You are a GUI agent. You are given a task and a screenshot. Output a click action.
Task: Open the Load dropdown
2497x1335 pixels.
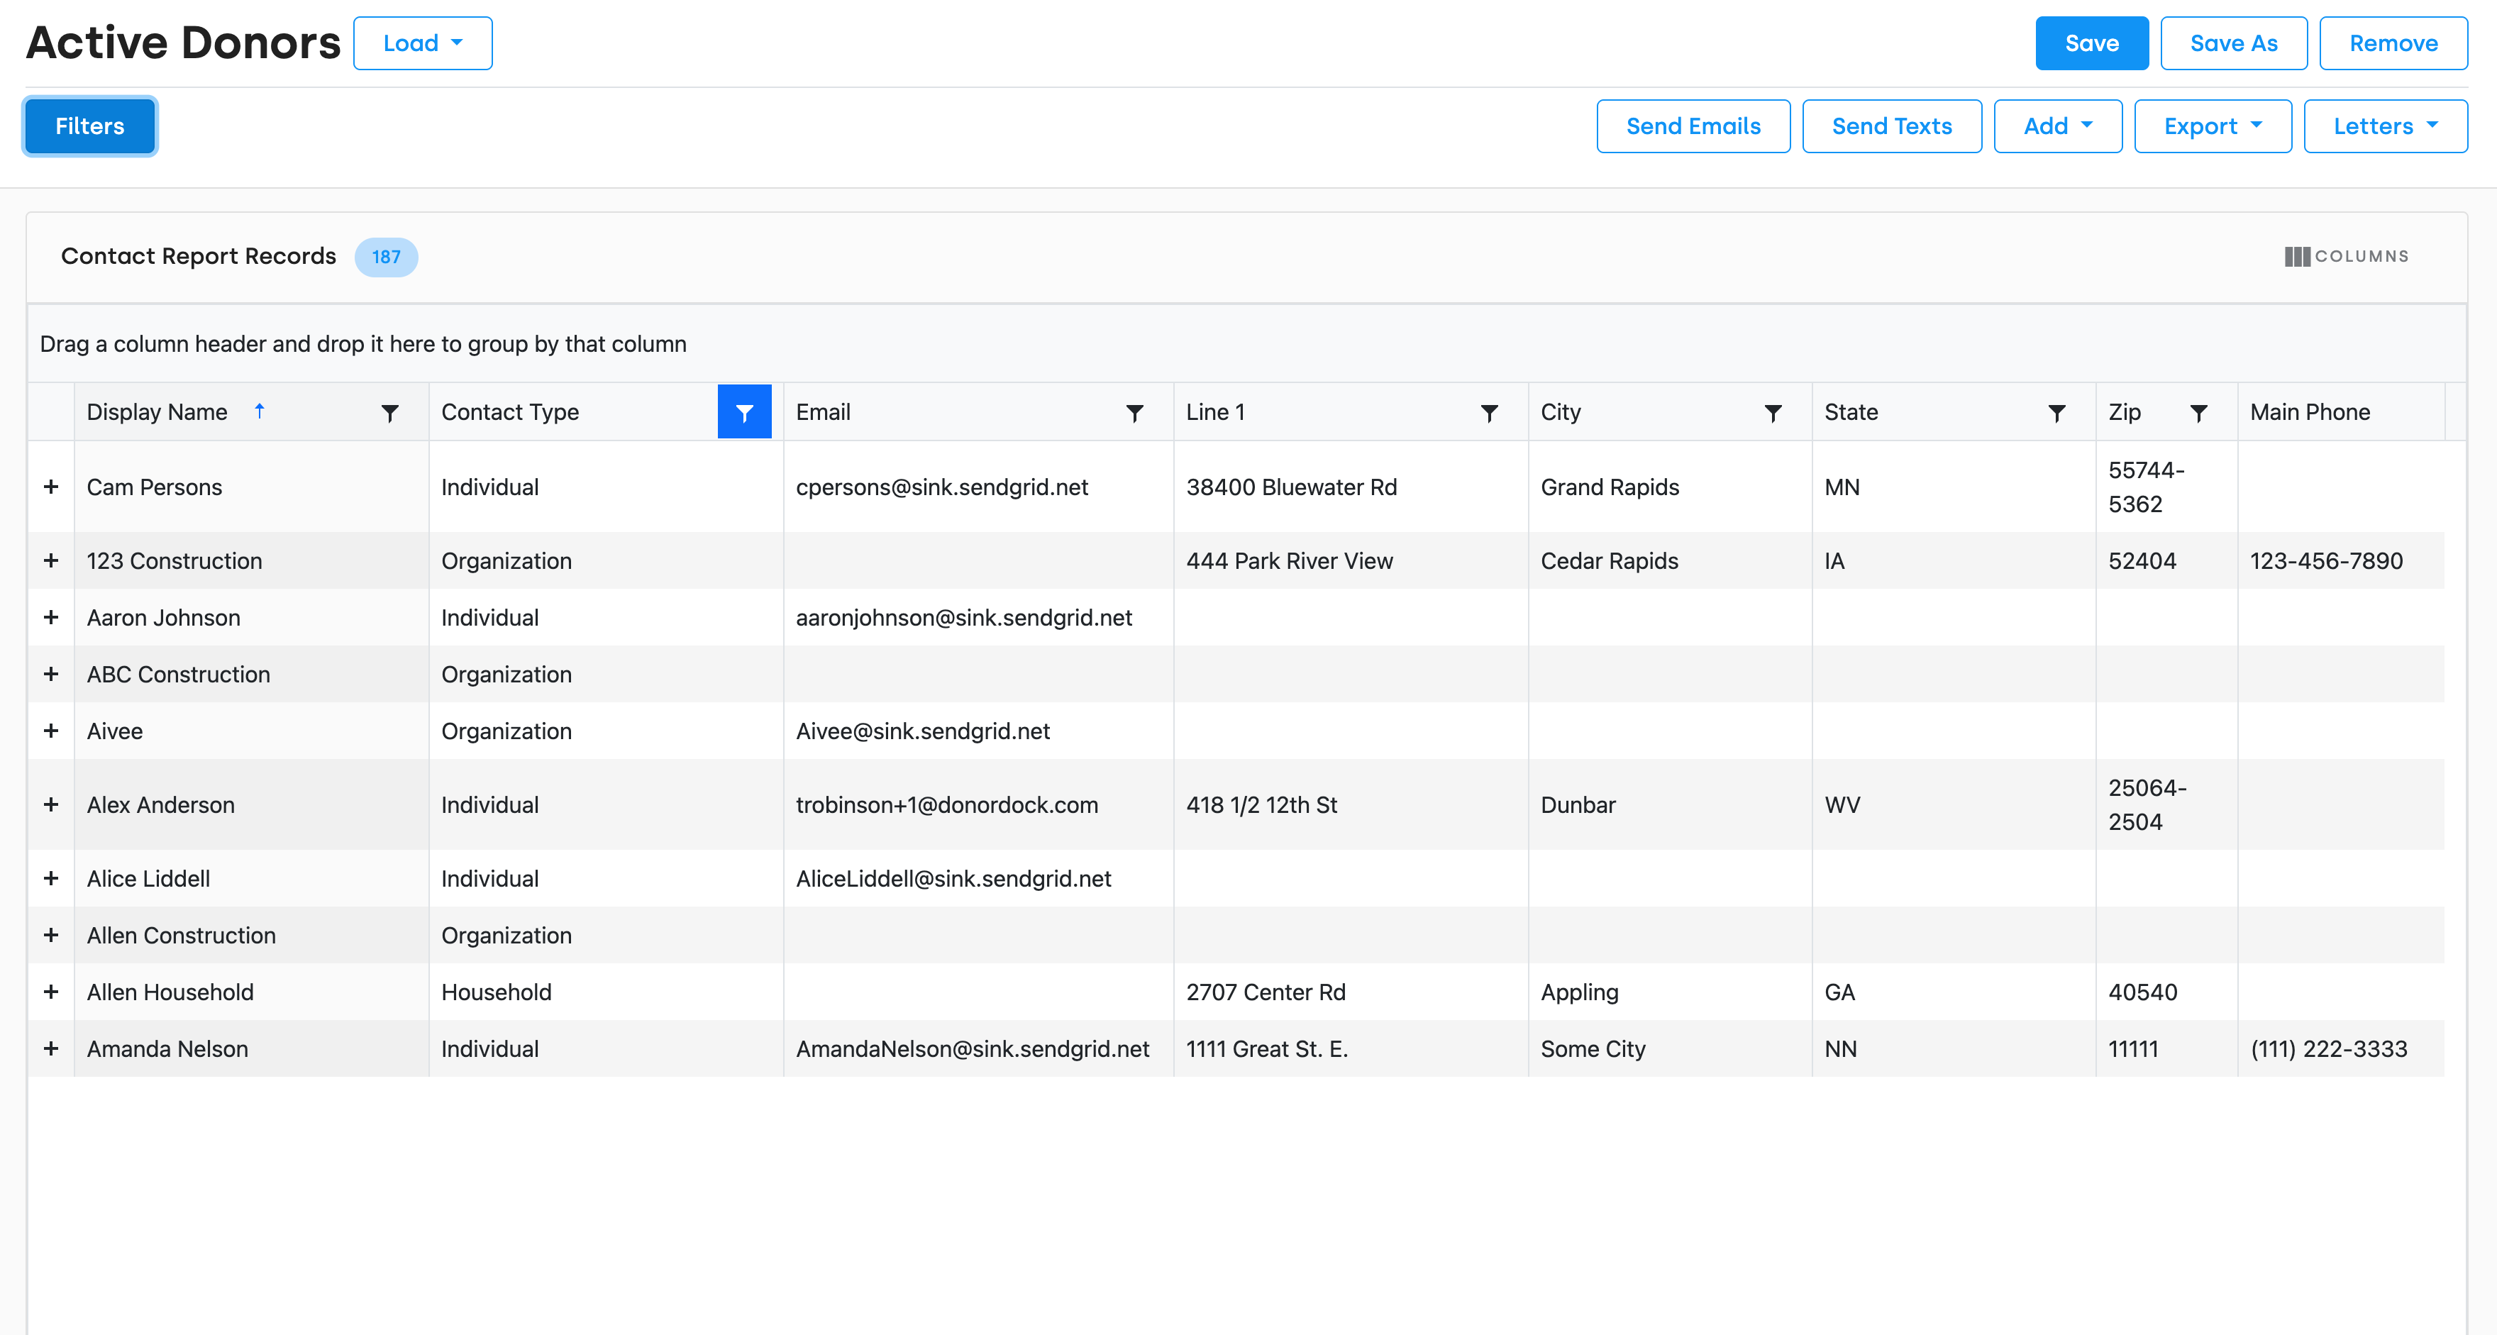point(423,44)
